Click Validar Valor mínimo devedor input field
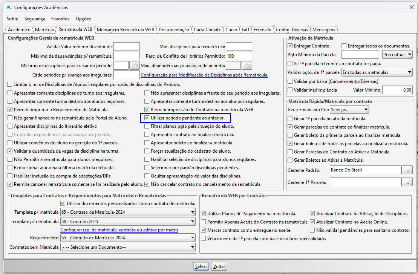Screen dimensions: 418x274 [x=126, y=47]
